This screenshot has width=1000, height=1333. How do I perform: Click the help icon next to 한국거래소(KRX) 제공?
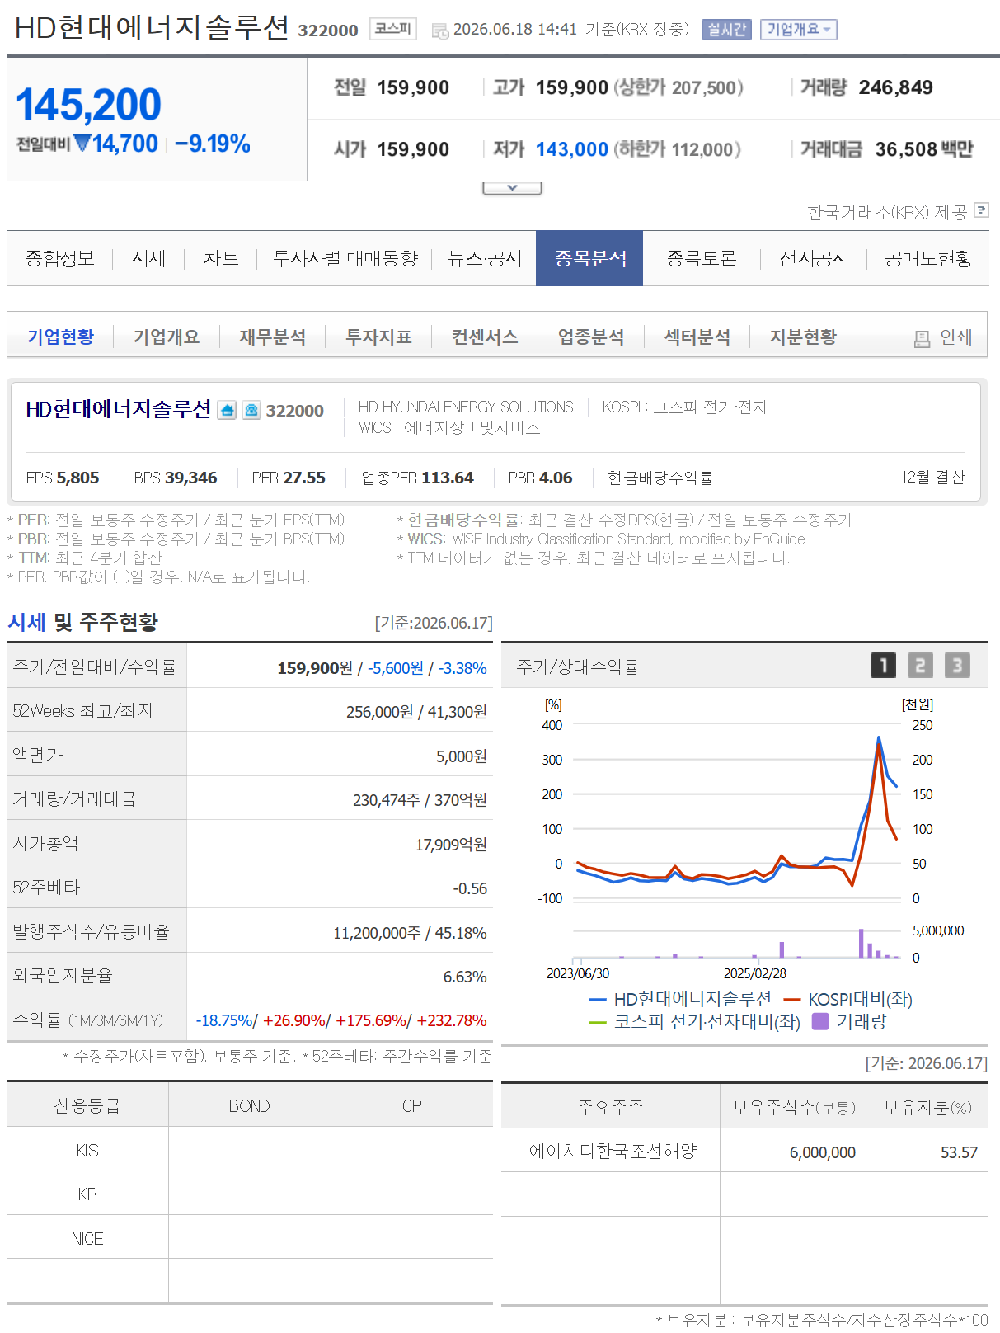[981, 210]
